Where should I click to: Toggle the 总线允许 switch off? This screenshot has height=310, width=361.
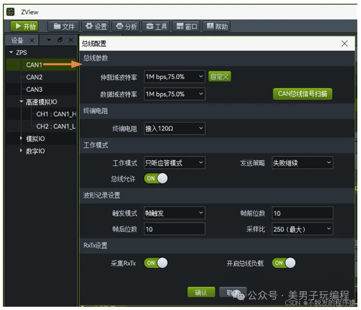click(x=156, y=178)
